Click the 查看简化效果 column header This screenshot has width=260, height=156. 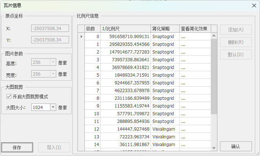[195, 29]
